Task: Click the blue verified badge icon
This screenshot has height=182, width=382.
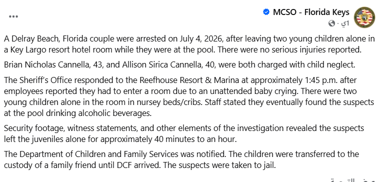Action: [x=266, y=12]
